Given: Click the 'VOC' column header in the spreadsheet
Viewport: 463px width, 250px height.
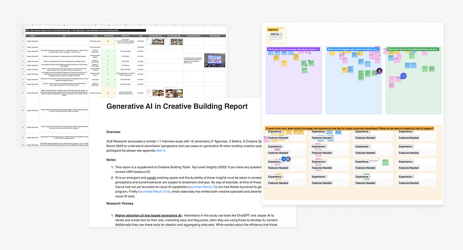Looking at the screenshot, I should (64, 36).
